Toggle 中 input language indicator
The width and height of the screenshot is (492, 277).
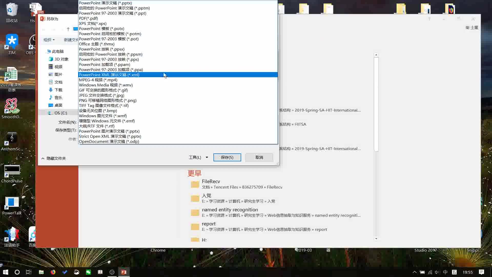click(x=445, y=272)
